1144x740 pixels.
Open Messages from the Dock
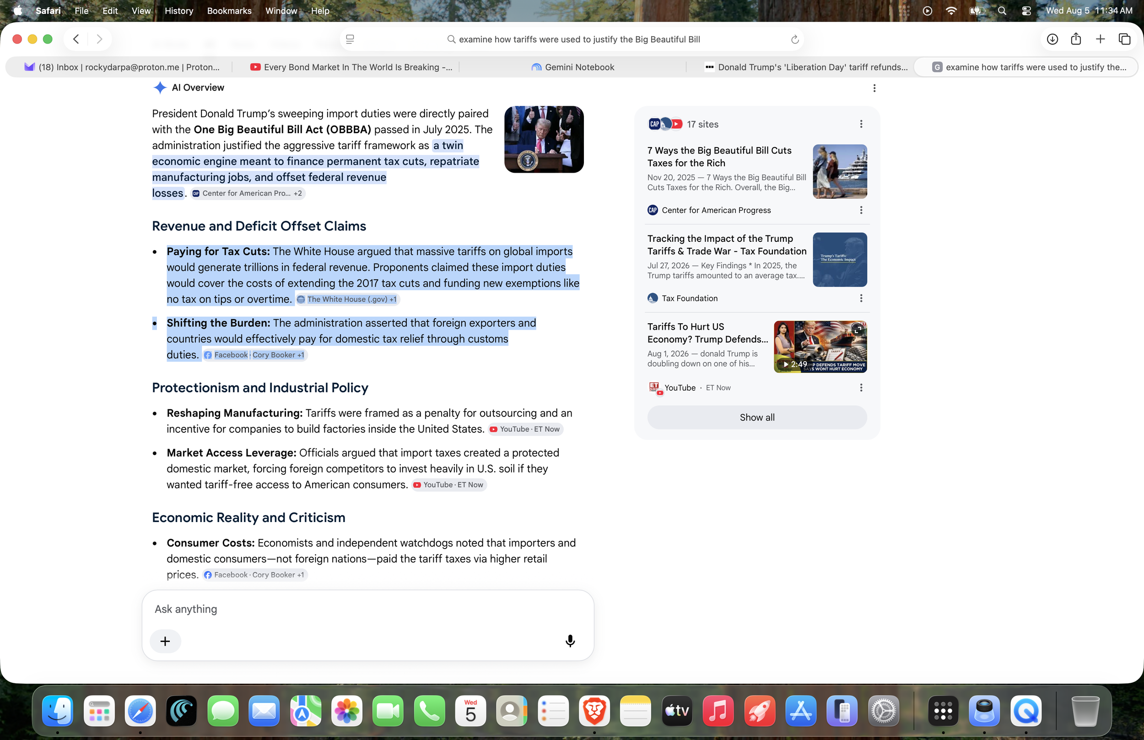coord(223,710)
